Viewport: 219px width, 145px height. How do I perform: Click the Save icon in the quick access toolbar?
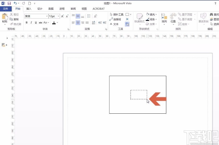(9, 3)
